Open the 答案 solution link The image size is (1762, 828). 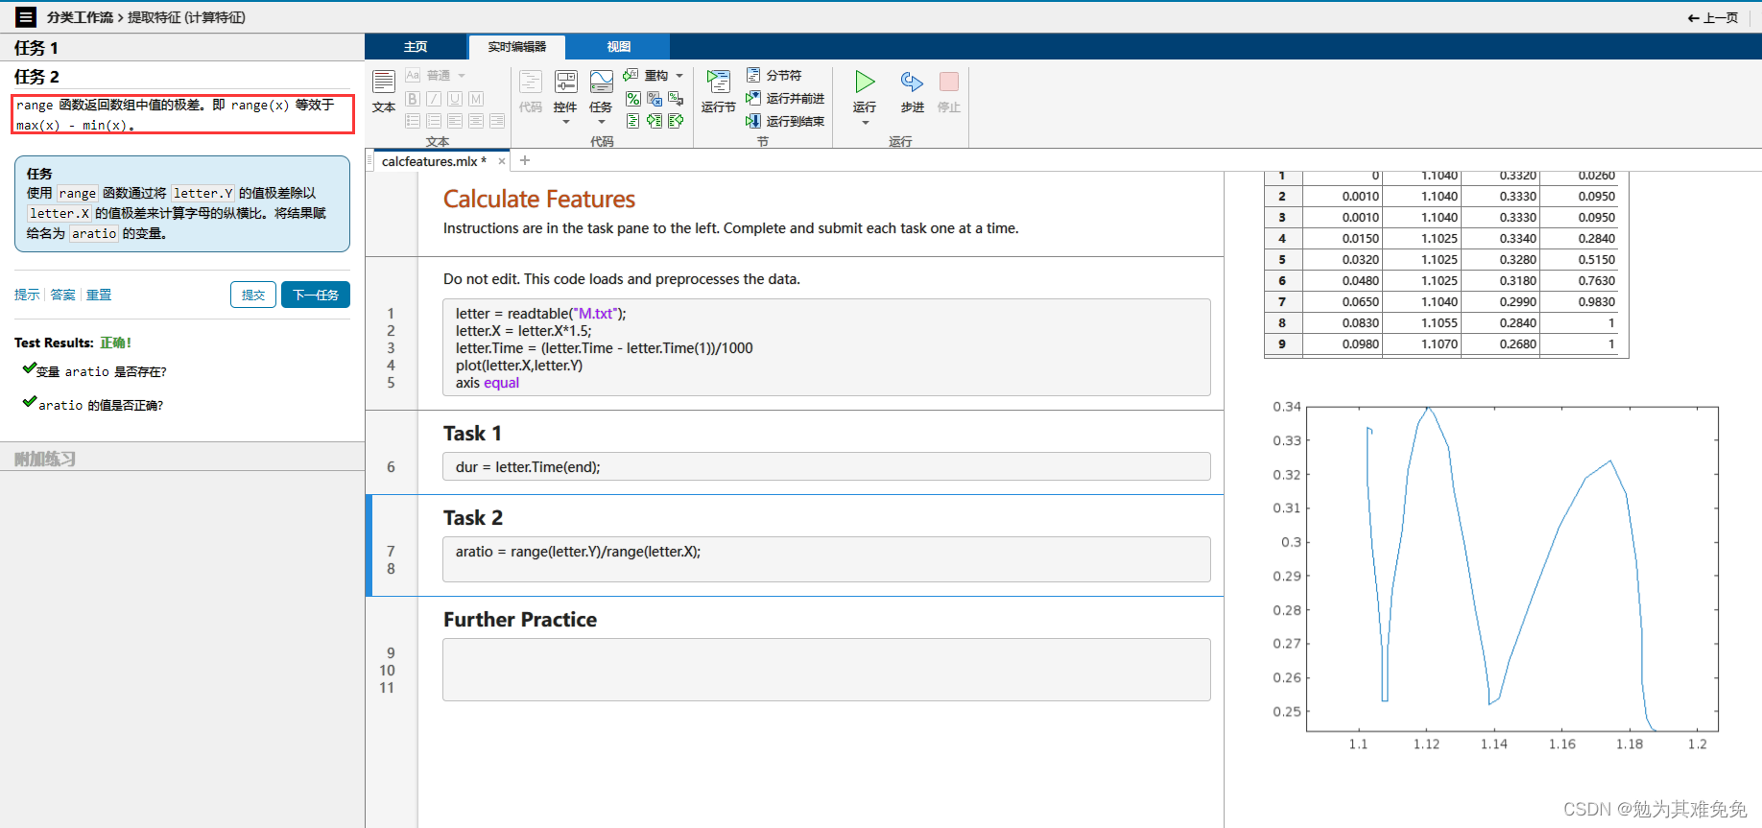click(63, 295)
